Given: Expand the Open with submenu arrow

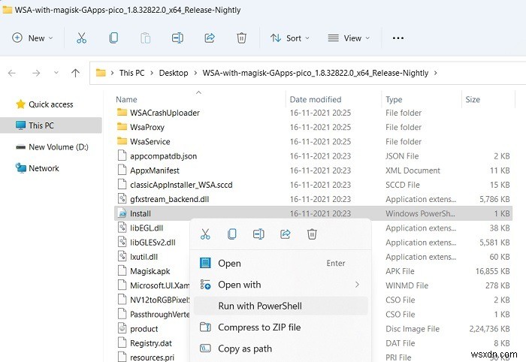Looking at the screenshot, I should pyautogui.click(x=357, y=285).
